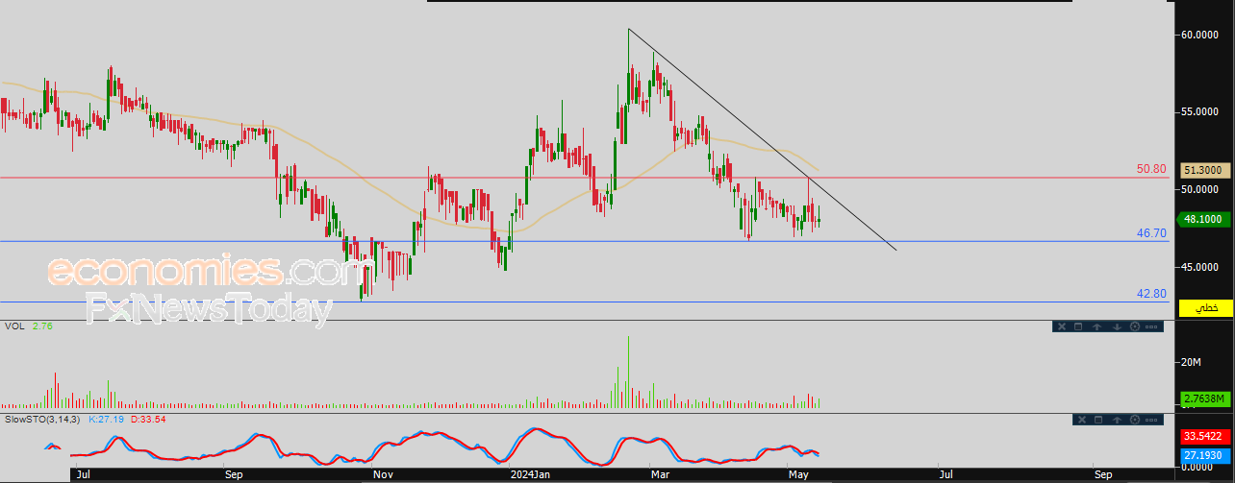
Task: Click the 42.80 level label
Action: coord(1151,293)
